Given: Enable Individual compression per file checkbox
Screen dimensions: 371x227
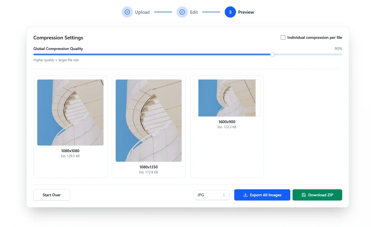Looking at the screenshot, I should (283, 37).
